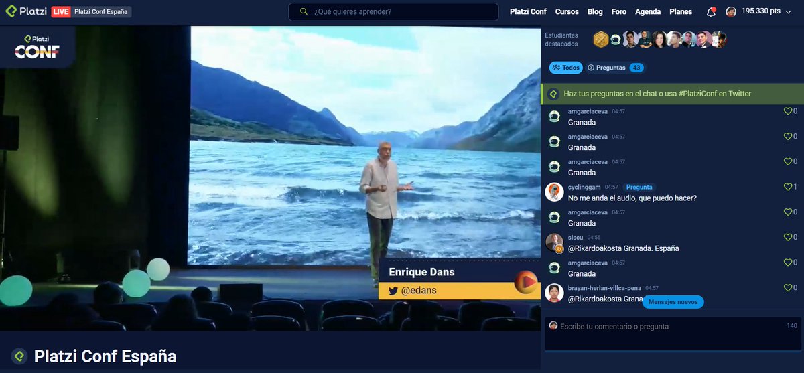Click the dark-haired woman avatar in Estudiantes destacados
804x373 pixels.
point(659,40)
